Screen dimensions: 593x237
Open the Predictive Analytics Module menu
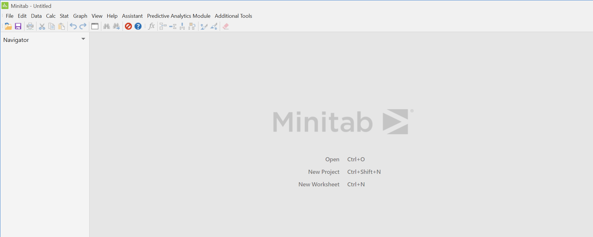[179, 16]
